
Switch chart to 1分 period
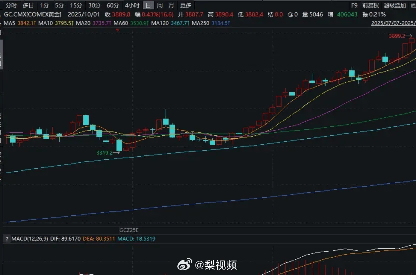[x=45, y=5]
